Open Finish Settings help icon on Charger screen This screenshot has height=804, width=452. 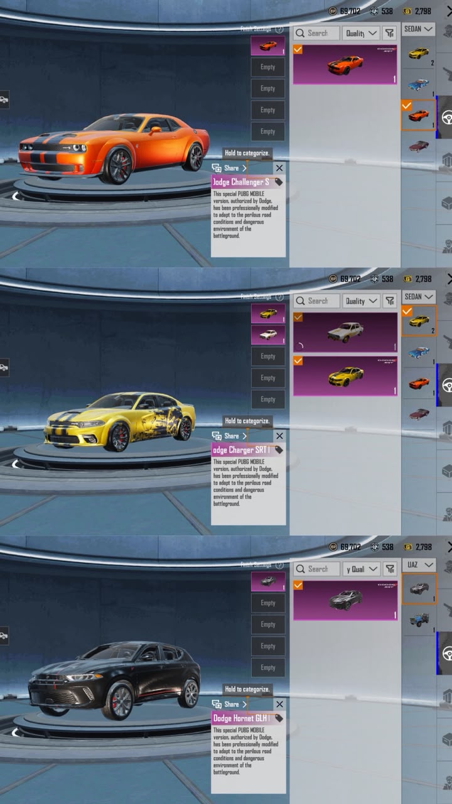pyautogui.click(x=279, y=297)
